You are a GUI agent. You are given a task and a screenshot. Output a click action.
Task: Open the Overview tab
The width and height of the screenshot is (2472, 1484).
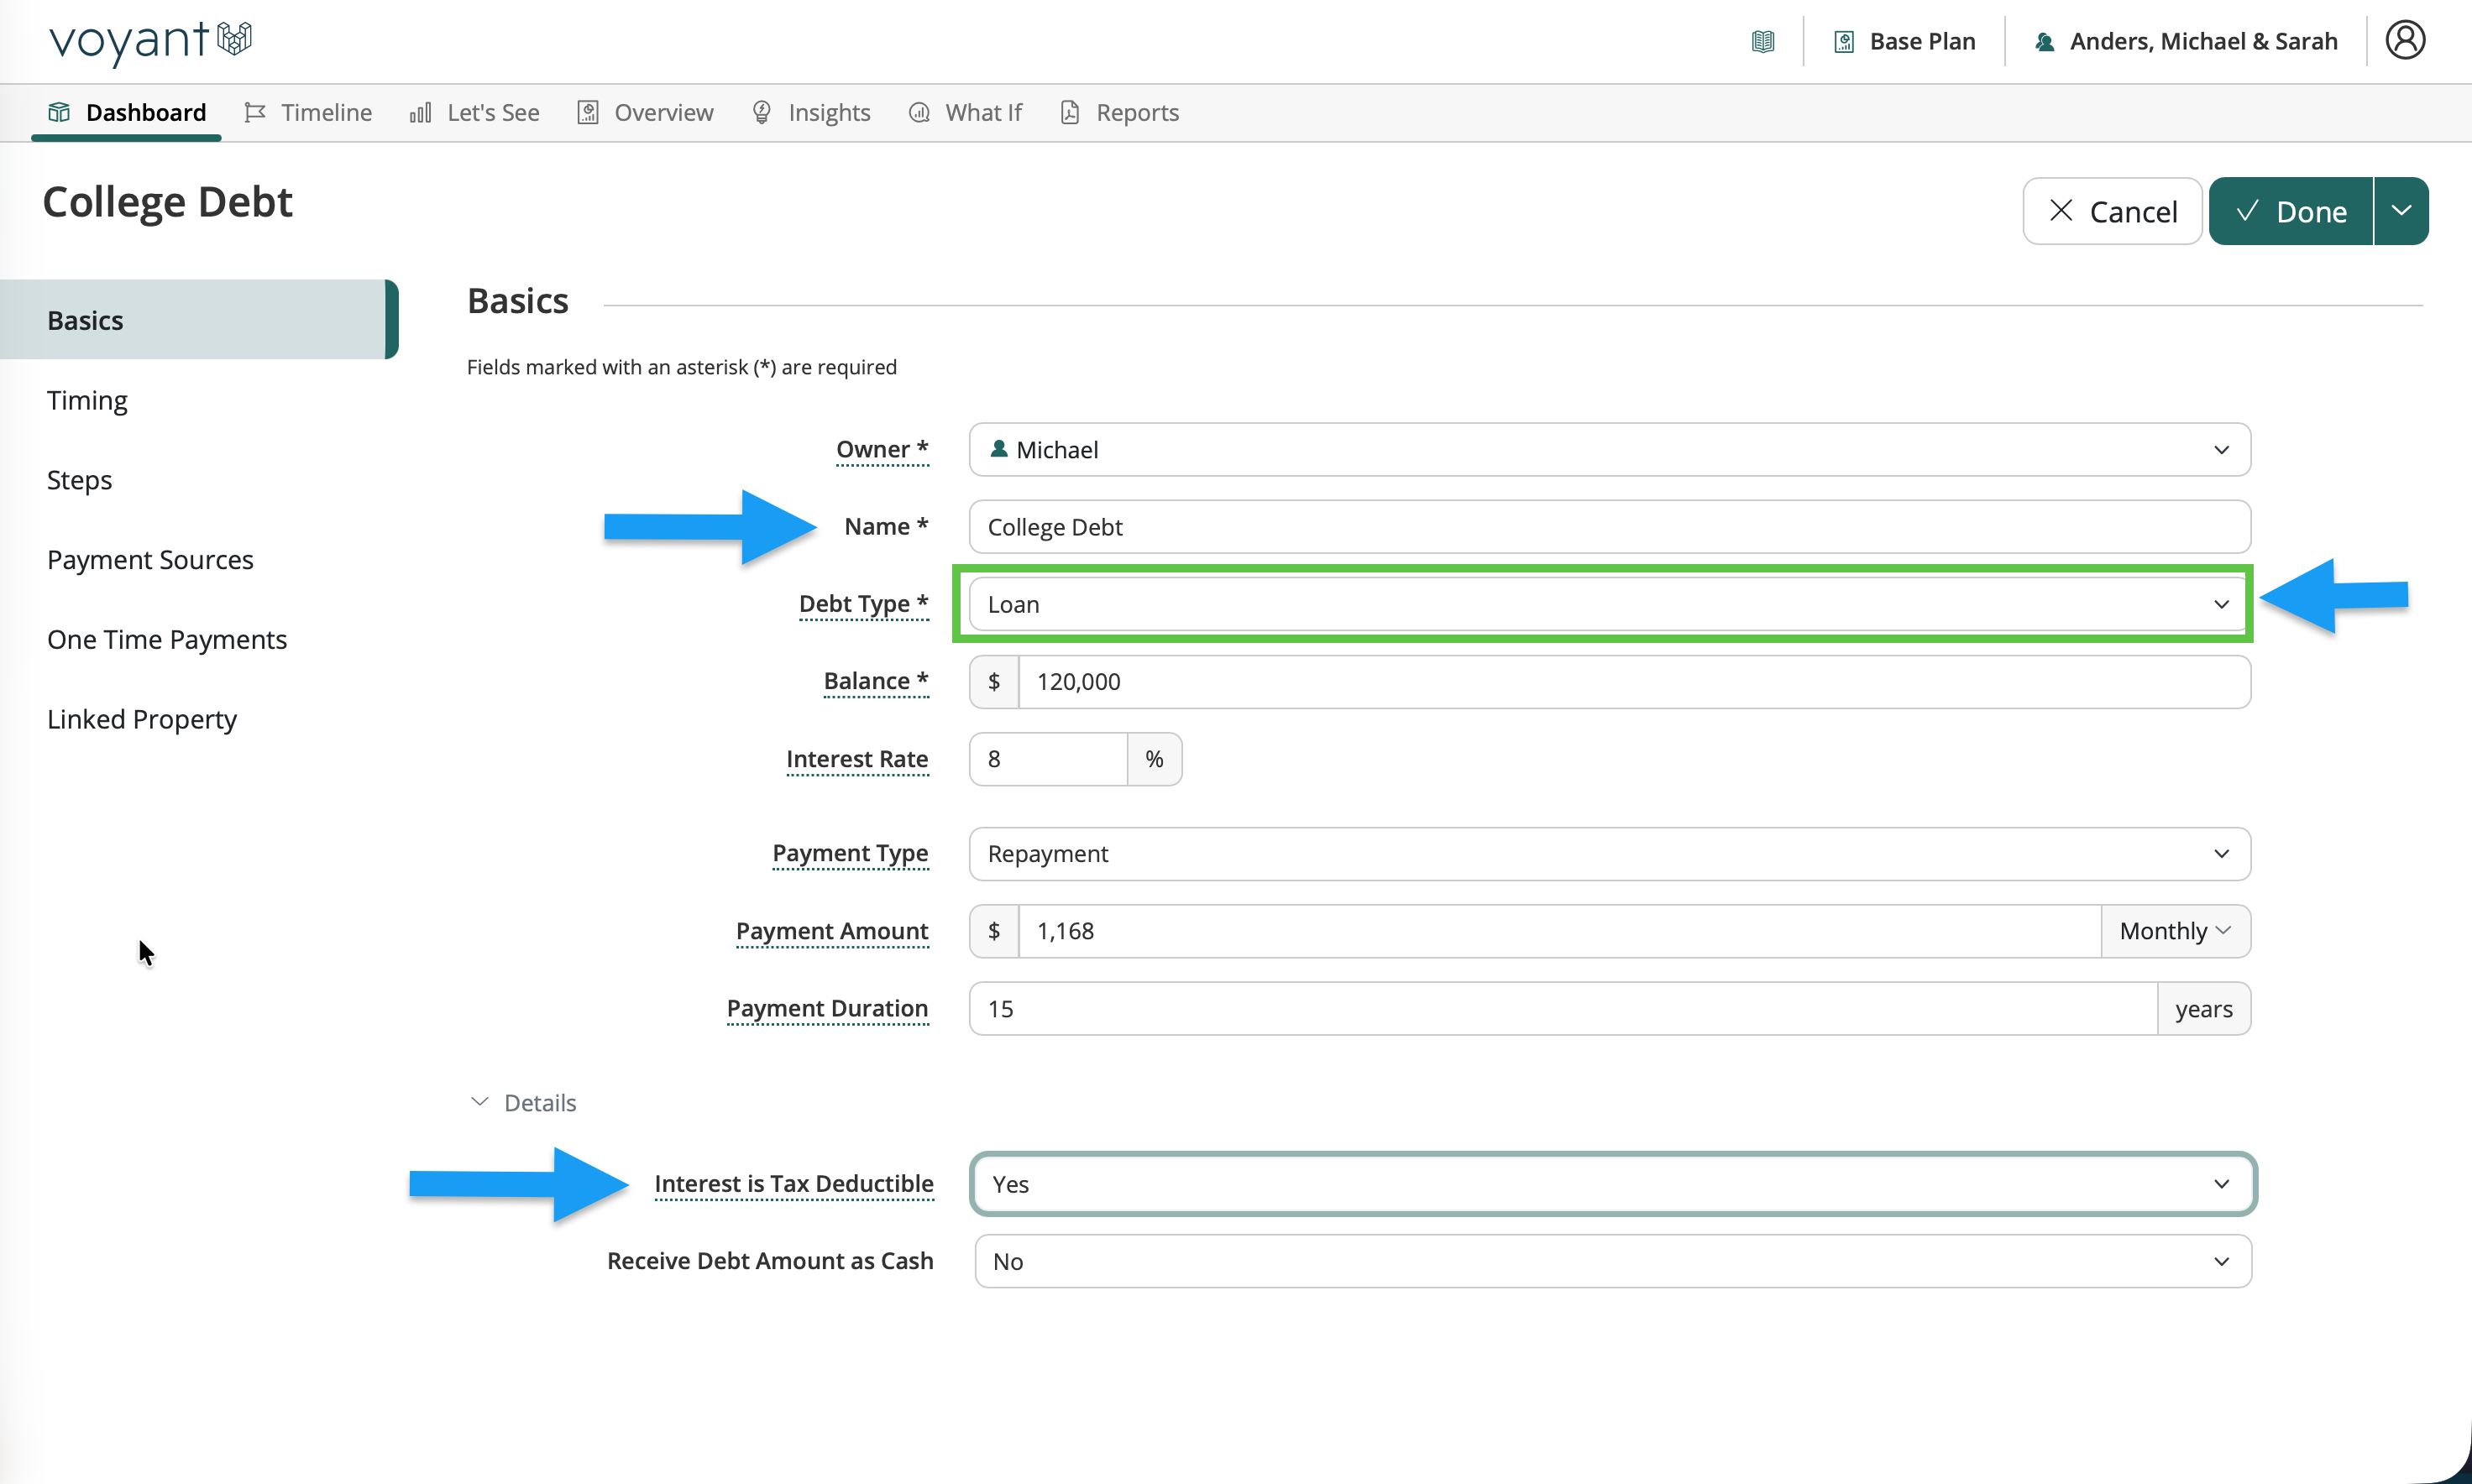point(645,112)
